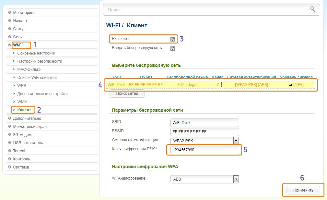Screen dimensions: 327x200
Task: Click the Поиск сетей button
Action: pos(127,94)
